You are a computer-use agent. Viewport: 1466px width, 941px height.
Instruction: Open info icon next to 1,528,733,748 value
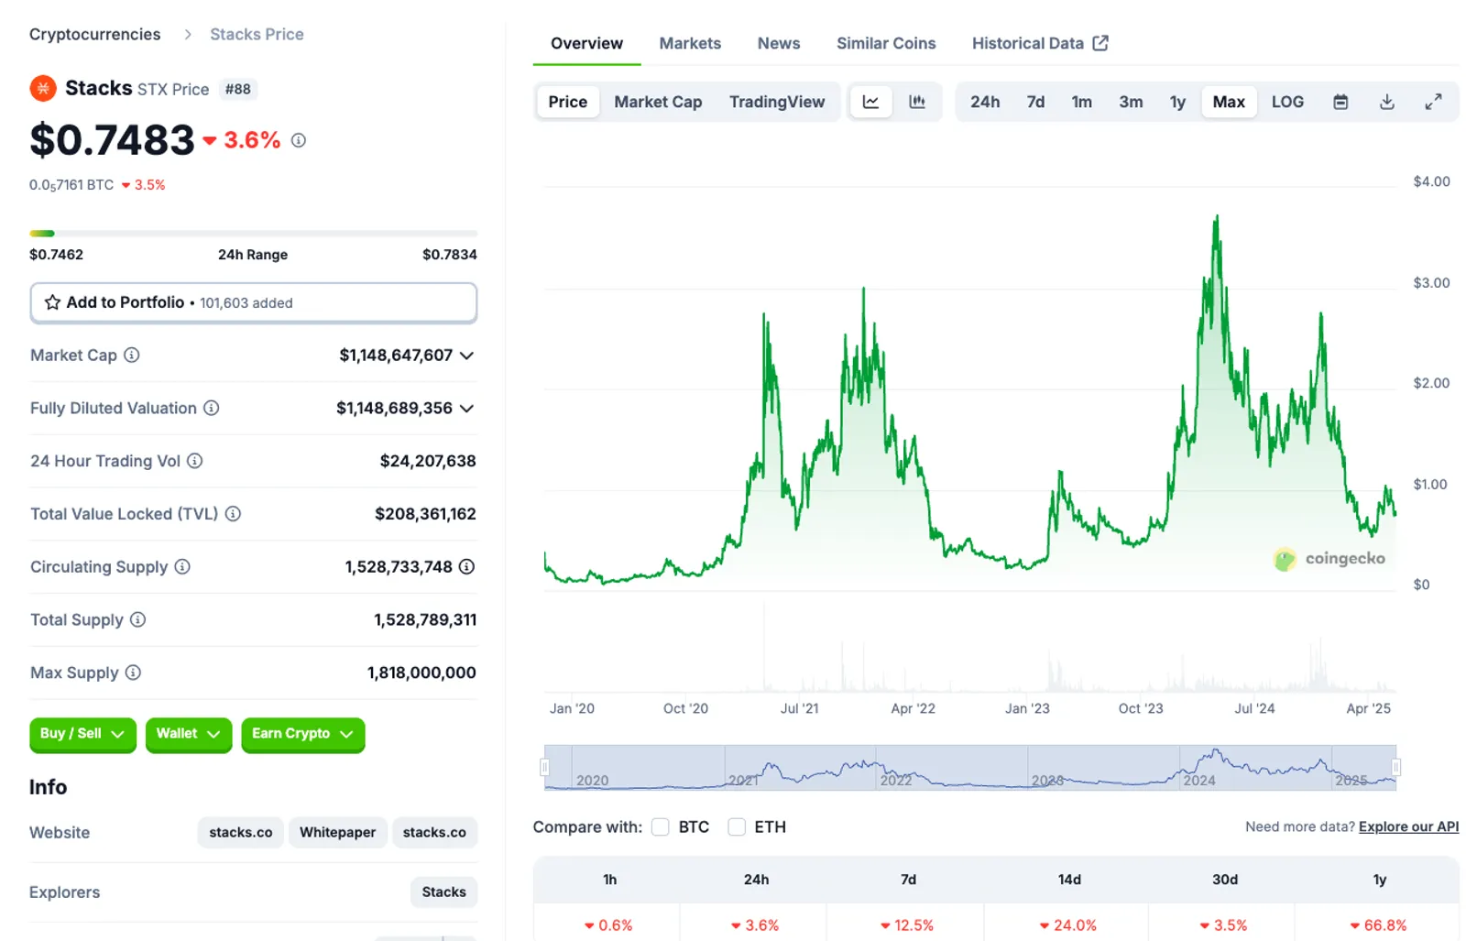467,567
